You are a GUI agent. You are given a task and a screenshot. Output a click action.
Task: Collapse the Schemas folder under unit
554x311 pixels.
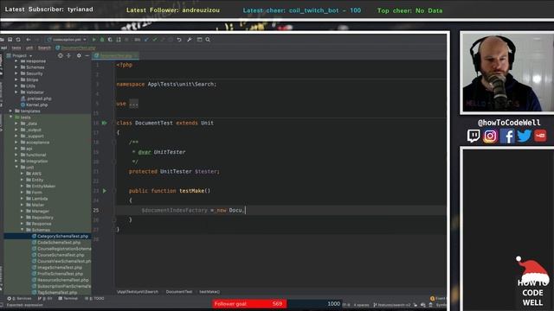click(x=22, y=230)
